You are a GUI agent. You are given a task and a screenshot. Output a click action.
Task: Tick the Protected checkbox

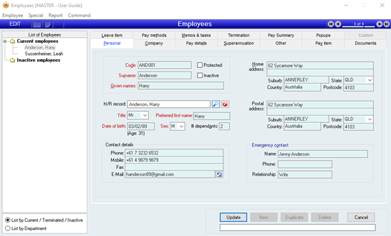coord(200,65)
